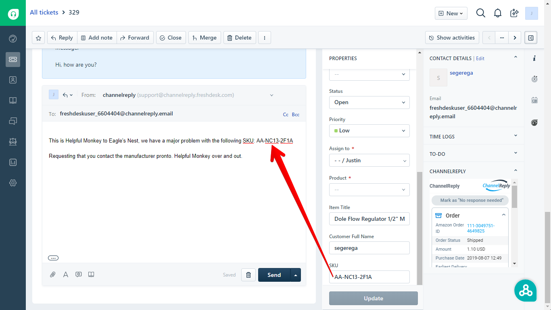The width and height of the screenshot is (551, 310).
Task: Star this ticket
Action: pyautogui.click(x=38, y=38)
